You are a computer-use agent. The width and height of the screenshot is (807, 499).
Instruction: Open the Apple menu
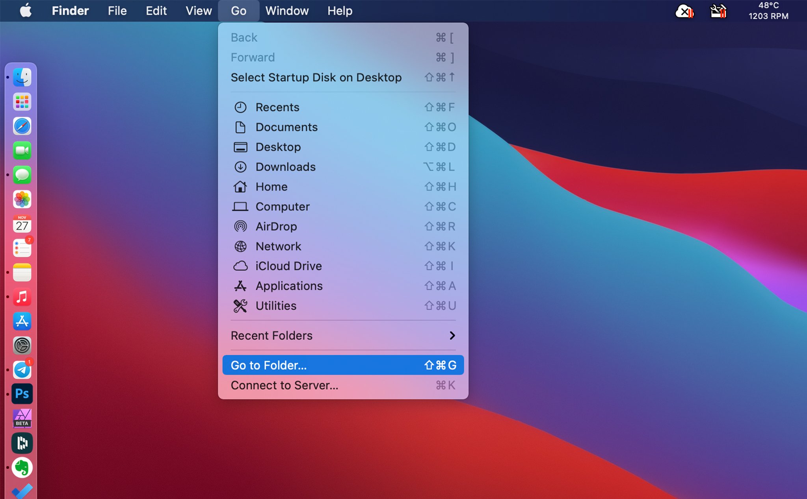click(x=26, y=11)
